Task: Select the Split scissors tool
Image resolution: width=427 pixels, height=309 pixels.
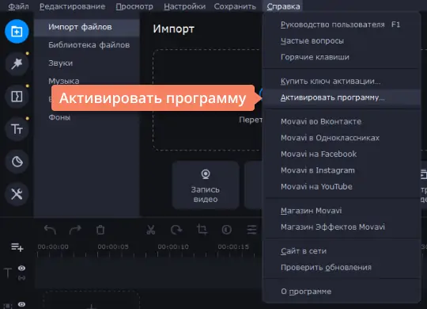Action: pos(150,230)
